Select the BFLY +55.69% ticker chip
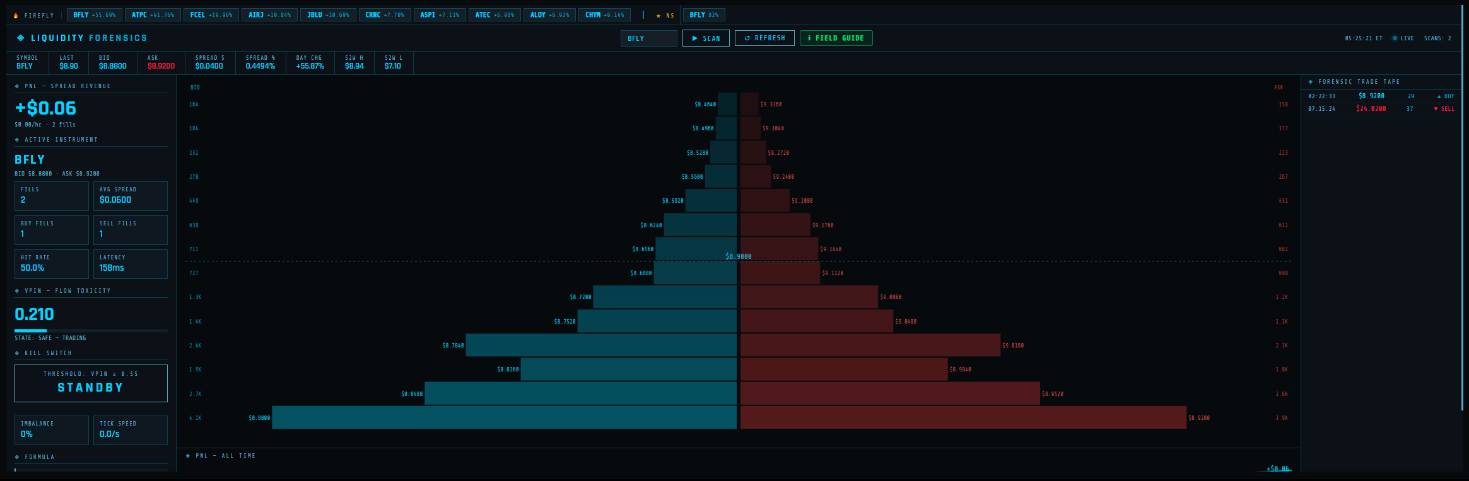Viewport: 1469px width, 481px height. 95,15
